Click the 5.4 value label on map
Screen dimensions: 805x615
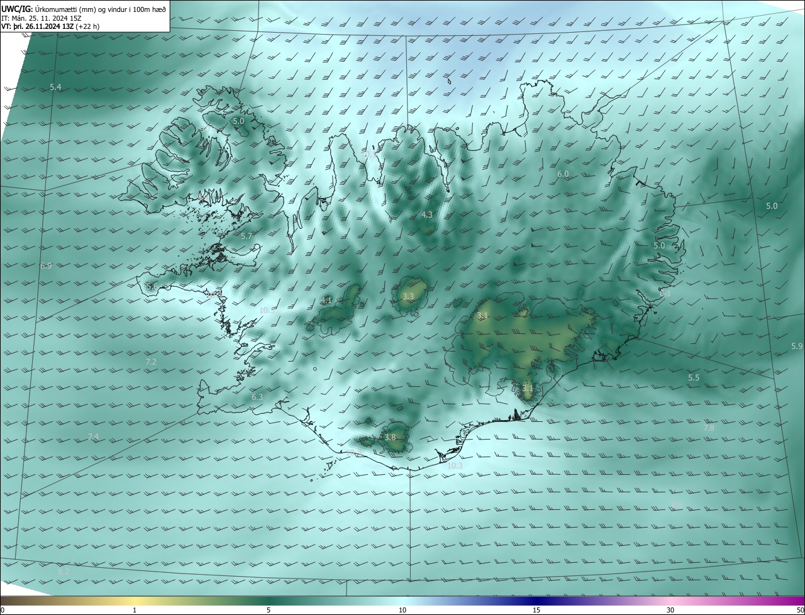(55, 87)
